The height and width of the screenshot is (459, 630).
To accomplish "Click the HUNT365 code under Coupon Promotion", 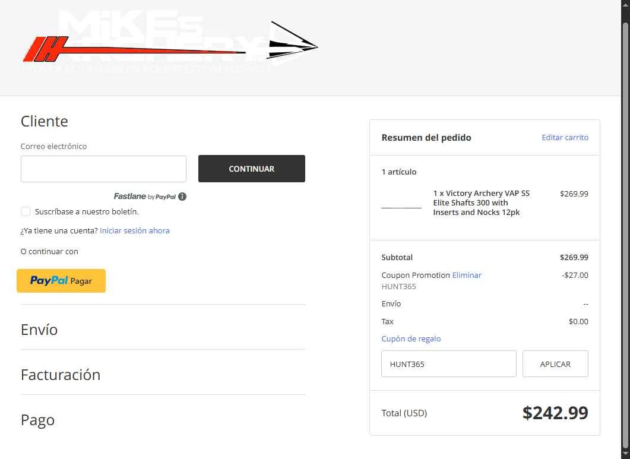I will tap(398, 287).
